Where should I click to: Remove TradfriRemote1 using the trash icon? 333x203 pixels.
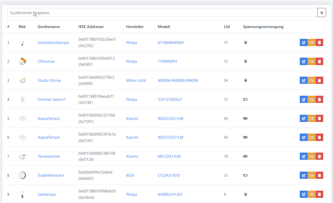pyautogui.click(x=319, y=175)
